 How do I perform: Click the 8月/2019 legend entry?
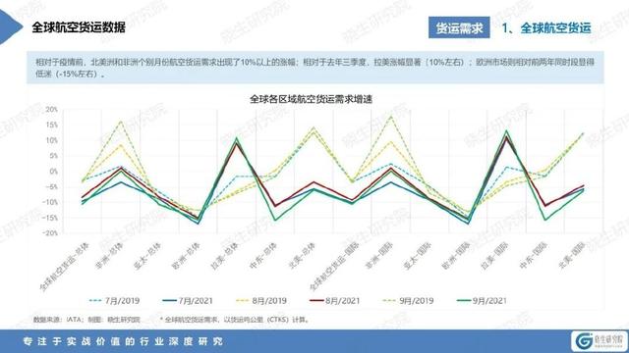pos(261,301)
